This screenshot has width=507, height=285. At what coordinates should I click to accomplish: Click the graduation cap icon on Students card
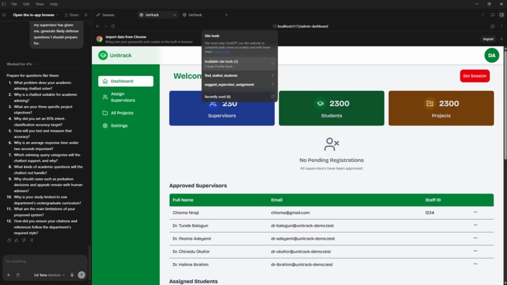pos(320,104)
